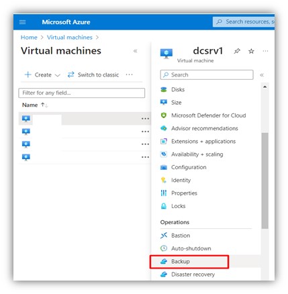288x294 pixels.
Task: Open ellipsis menu for fourth VM row
Action: tap(145, 157)
